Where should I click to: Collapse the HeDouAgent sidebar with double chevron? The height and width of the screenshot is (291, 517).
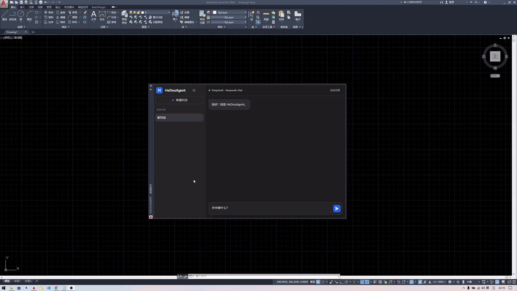(x=194, y=90)
